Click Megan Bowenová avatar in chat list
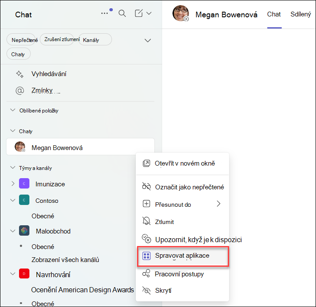The image size is (316, 307). pyautogui.click(x=20, y=147)
